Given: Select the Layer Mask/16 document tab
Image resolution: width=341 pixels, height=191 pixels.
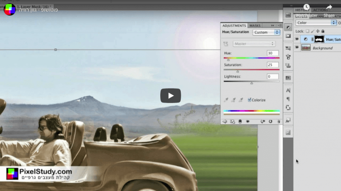Looking at the screenshot, I should pyautogui.click(x=26, y=7).
